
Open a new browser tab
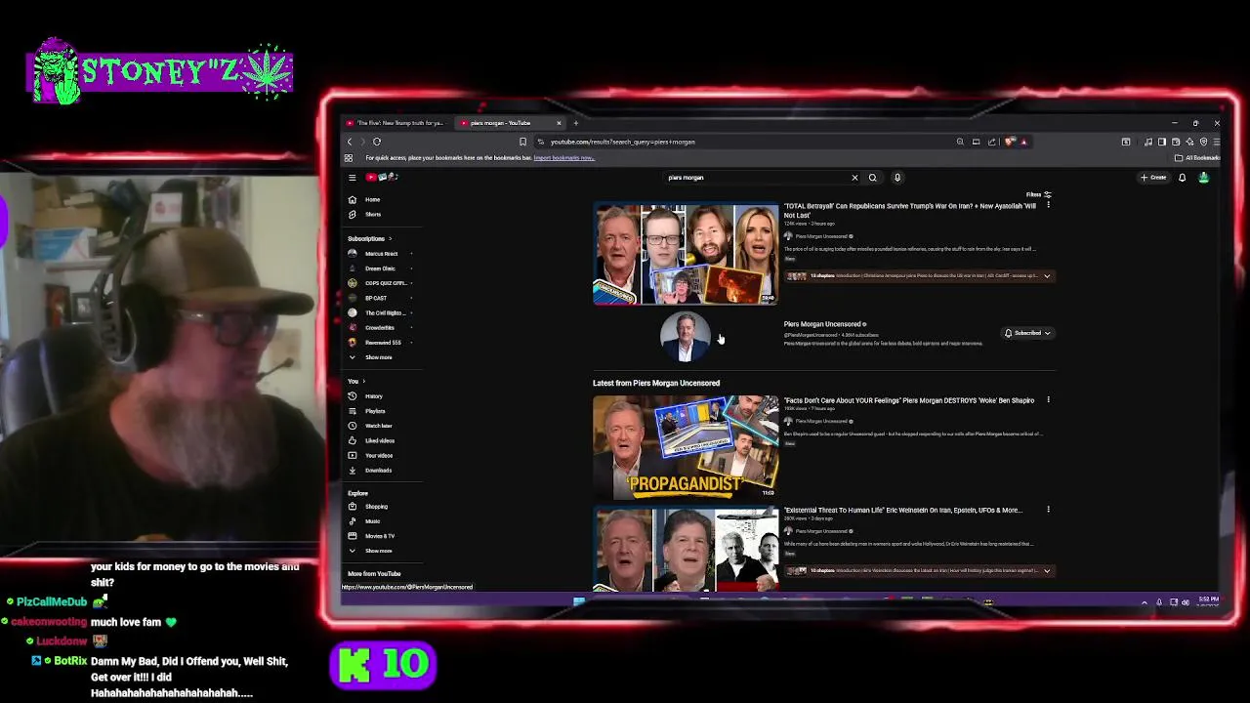click(575, 123)
